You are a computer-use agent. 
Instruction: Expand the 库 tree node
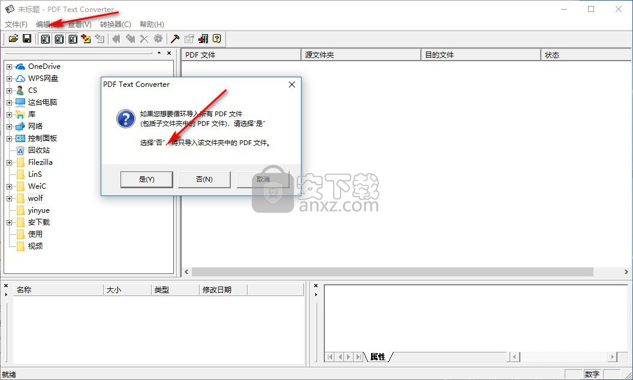(x=9, y=114)
